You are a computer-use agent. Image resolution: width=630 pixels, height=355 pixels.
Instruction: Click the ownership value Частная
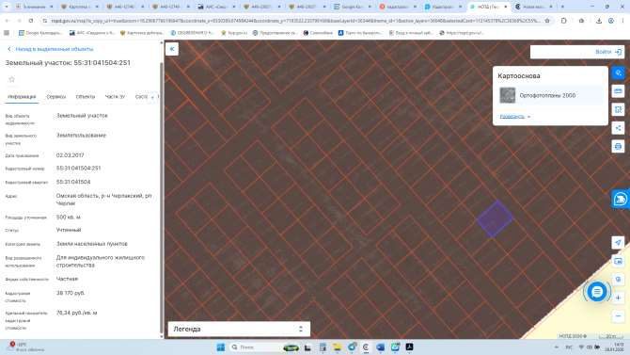click(67, 279)
